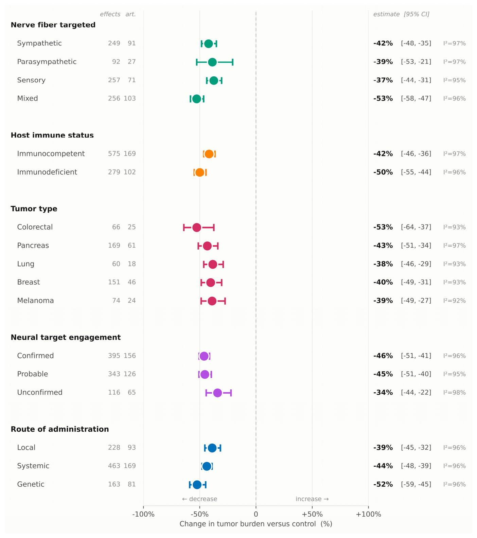The width and height of the screenshot is (477, 538).
Task: Click the Nerve fiber targeted heading
Action: [x=53, y=25]
